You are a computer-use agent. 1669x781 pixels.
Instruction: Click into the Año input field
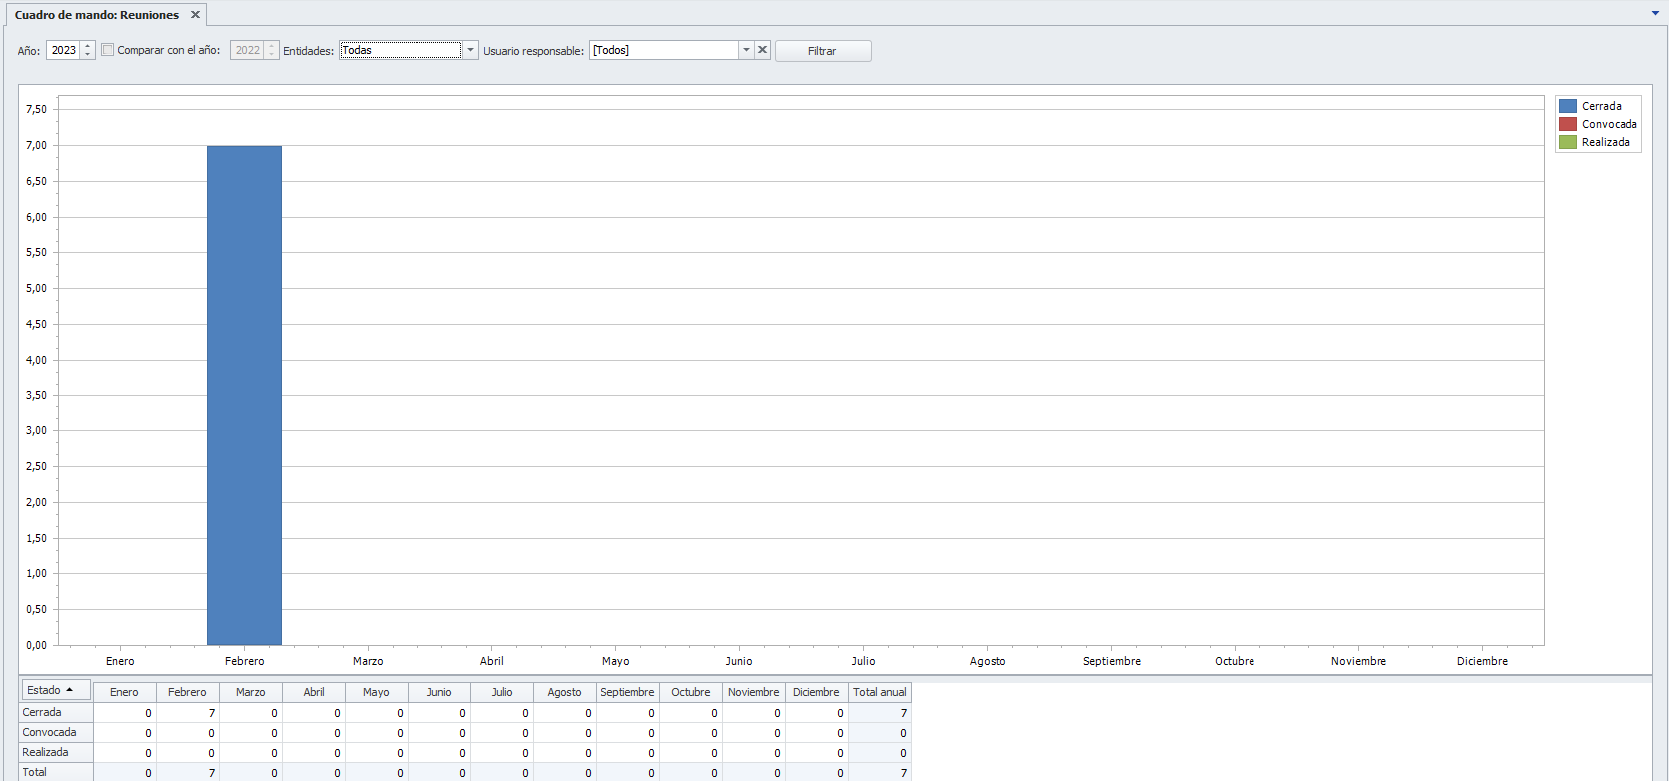(x=63, y=50)
